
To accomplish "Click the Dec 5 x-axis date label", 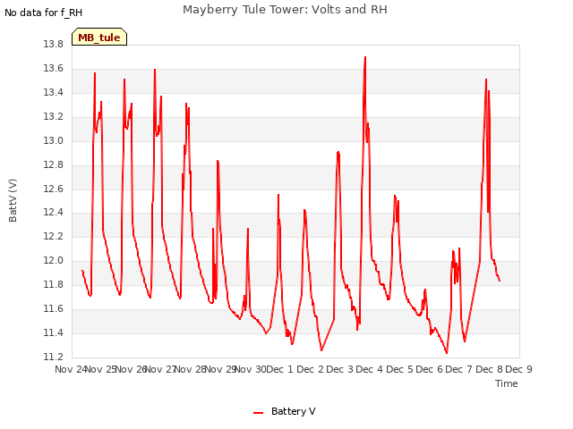I will tap(399, 369).
